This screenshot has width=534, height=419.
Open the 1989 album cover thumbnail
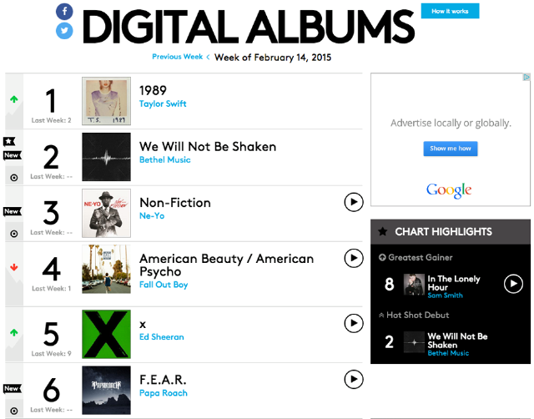coord(106,101)
